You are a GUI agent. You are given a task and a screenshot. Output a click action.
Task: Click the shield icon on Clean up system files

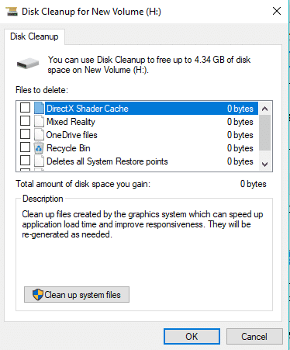pos(38,295)
